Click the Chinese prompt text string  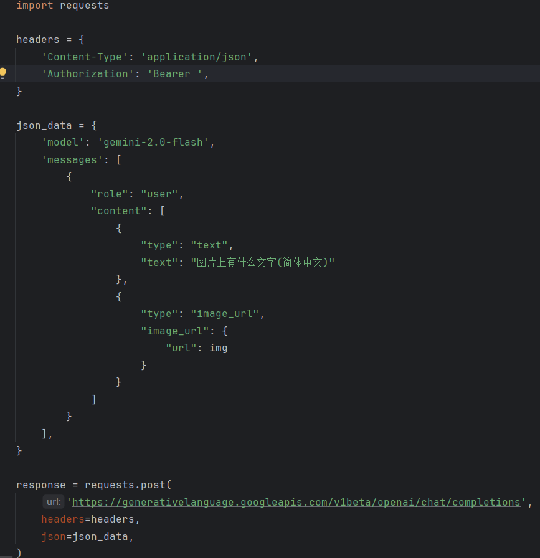tap(263, 263)
